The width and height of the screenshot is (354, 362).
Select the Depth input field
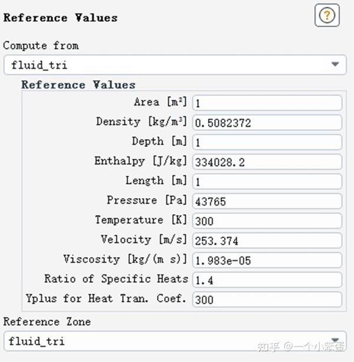click(267, 142)
